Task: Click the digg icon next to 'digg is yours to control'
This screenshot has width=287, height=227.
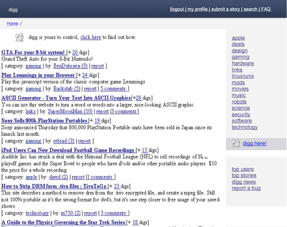Action: point(19,38)
